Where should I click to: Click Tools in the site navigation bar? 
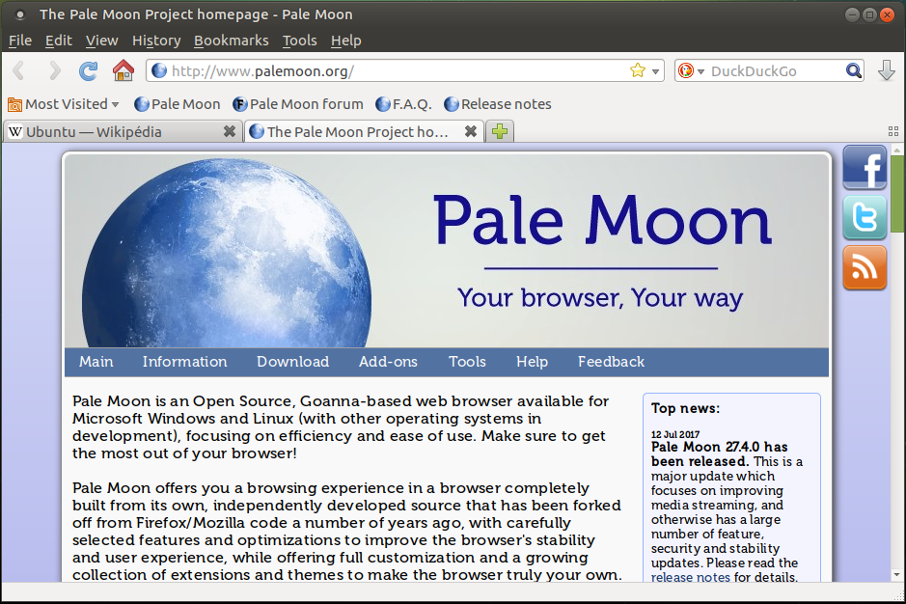[467, 362]
